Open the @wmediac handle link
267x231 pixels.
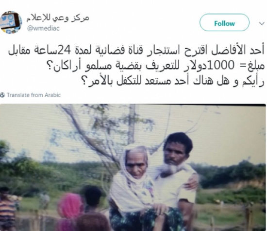[43, 28]
